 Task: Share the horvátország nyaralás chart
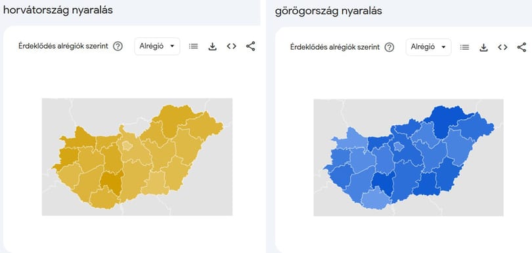click(250, 46)
